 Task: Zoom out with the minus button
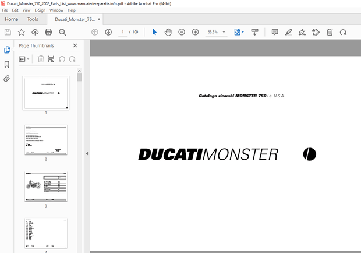[x=182, y=32]
